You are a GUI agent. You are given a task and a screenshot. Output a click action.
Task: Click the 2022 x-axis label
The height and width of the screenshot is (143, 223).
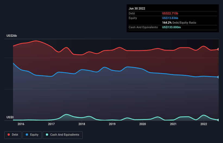204,124
